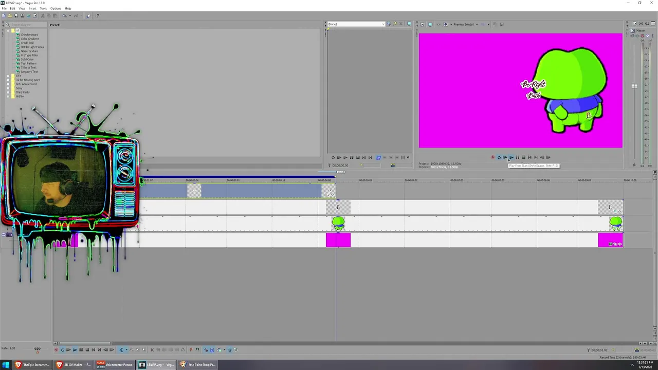Open the Options menu
The image size is (658, 370).
coord(56,8)
